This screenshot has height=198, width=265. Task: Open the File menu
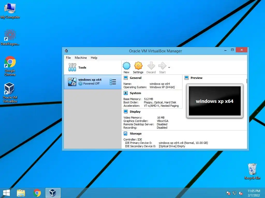[x=68, y=57]
